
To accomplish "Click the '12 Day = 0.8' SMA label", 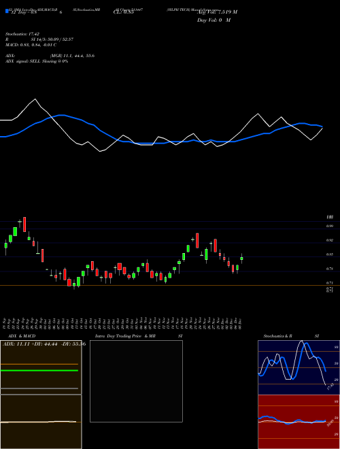I will 24,12.
